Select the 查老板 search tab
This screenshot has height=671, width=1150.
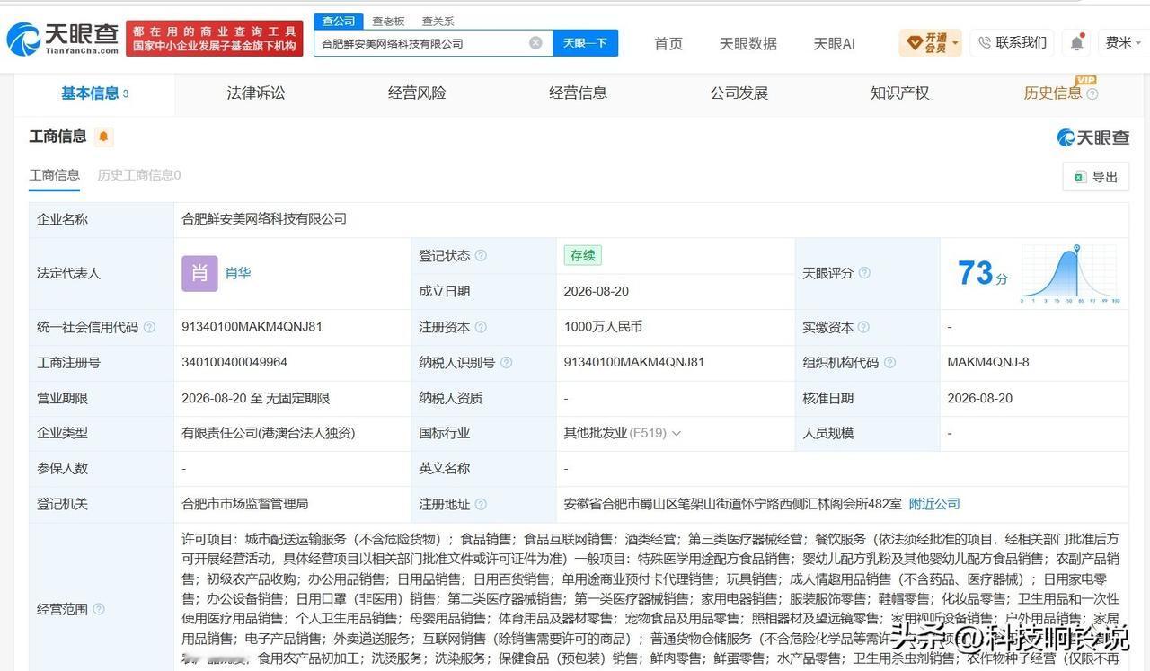click(x=388, y=22)
